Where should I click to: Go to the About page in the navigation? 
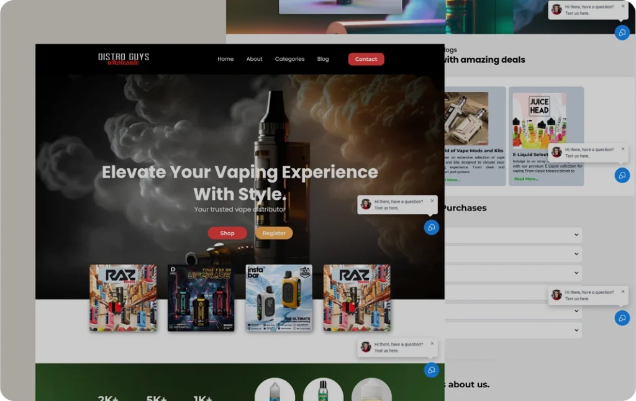click(x=254, y=59)
